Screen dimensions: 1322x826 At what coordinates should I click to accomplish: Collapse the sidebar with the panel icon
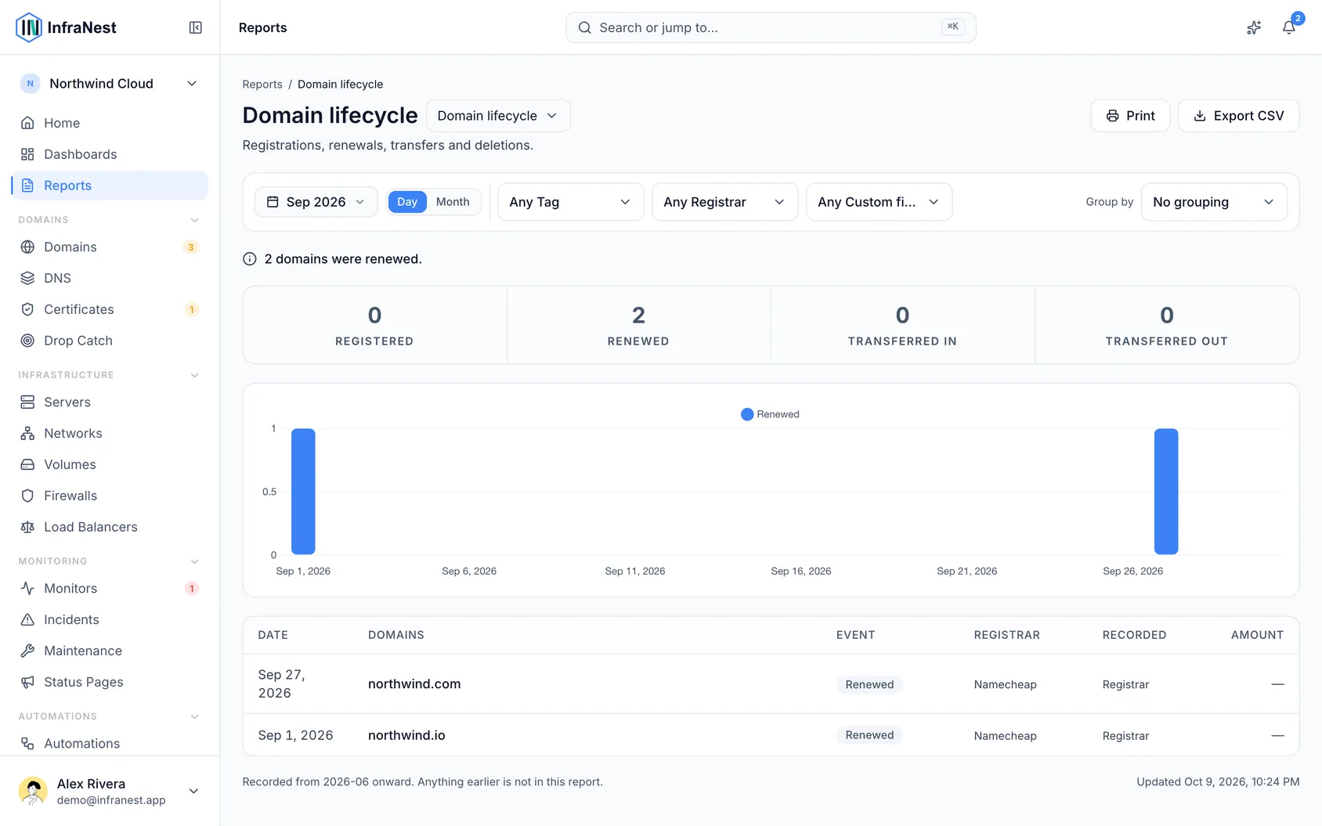[196, 27]
